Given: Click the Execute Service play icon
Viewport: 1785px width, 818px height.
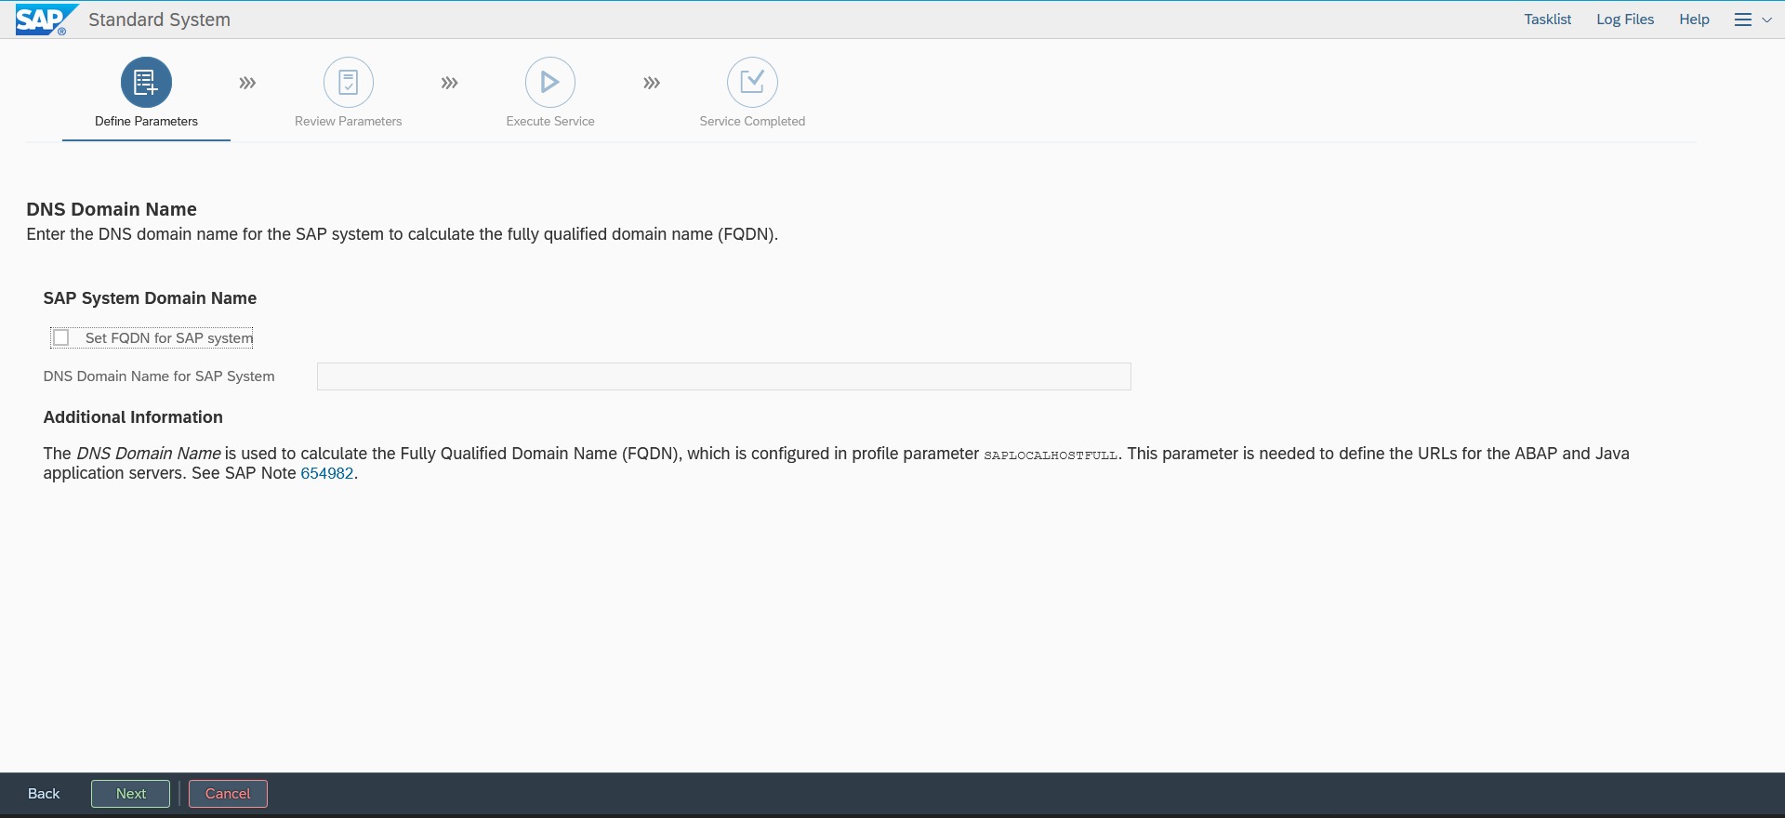Looking at the screenshot, I should point(550,83).
